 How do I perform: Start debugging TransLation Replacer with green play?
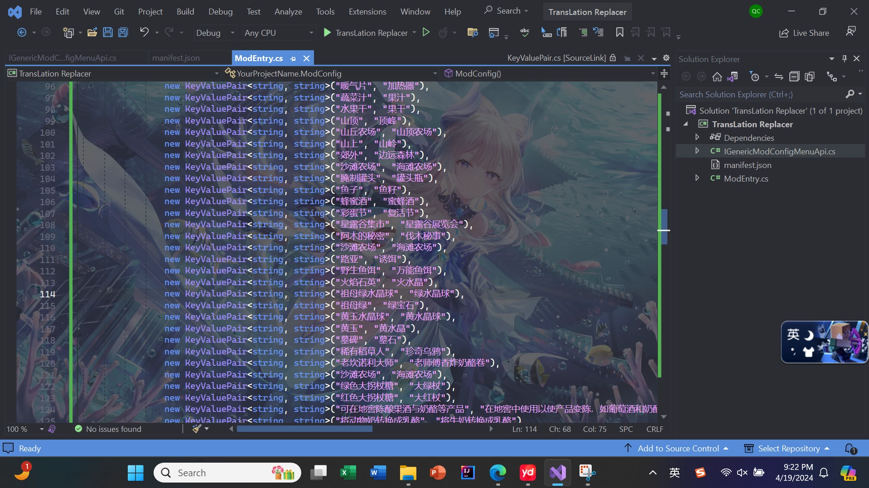point(327,33)
